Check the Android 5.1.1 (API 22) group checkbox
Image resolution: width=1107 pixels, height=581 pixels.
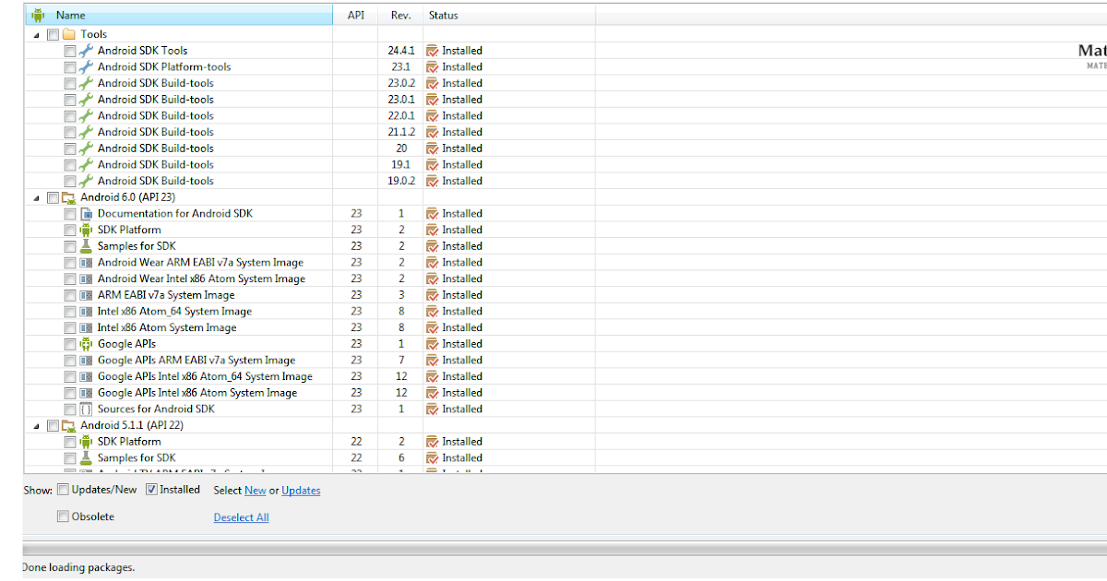(53, 425)
